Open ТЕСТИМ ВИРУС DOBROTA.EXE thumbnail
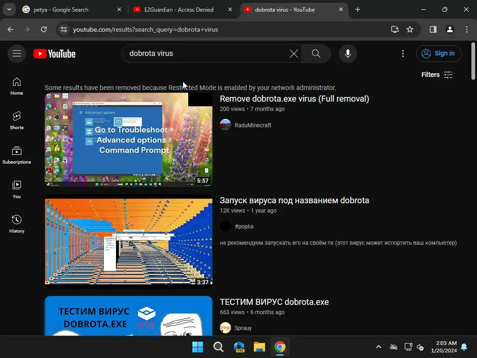 (129, 316)
